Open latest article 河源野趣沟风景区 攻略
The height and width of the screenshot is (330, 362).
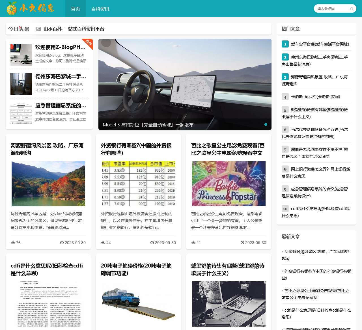[315, 255]
